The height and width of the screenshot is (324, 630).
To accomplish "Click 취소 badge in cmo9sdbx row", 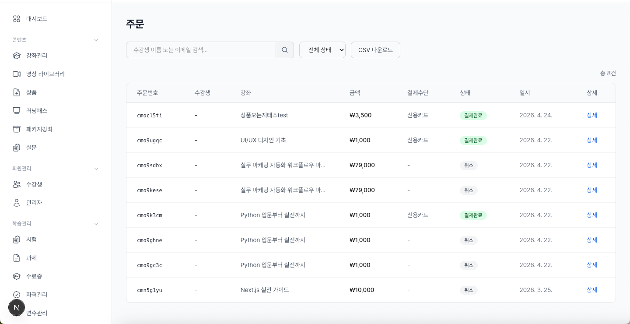I will point(469,166).
